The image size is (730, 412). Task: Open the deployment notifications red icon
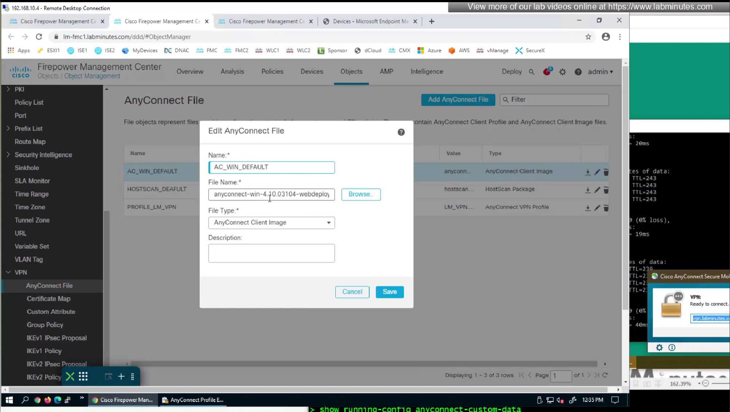(x=547, y=72)
